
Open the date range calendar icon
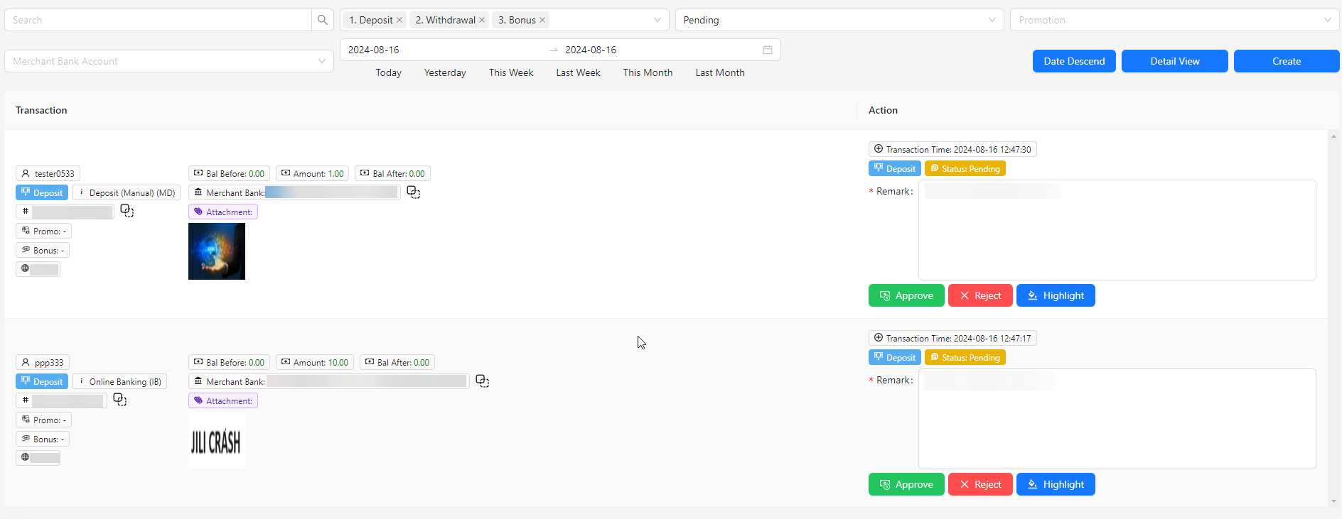767,50
